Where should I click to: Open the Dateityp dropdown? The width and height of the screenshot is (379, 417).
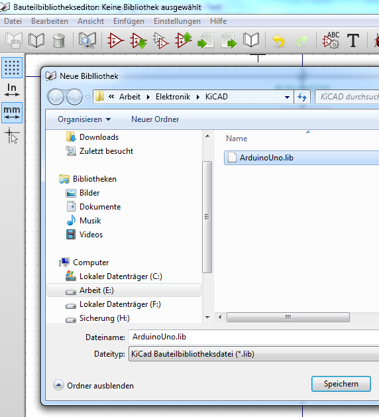pos(254,354)
